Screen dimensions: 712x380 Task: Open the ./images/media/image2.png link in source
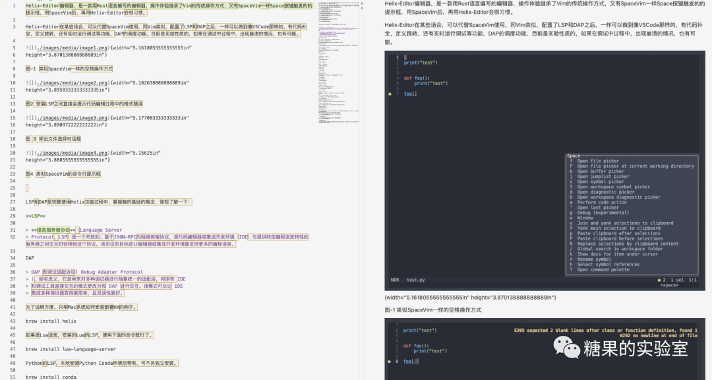pyautogui.click(x=73, y=83)
